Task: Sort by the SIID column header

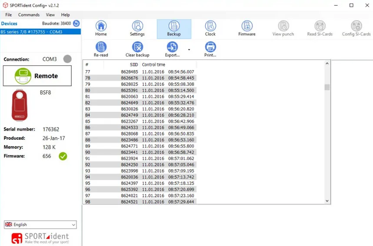Action: coord(122,65)
